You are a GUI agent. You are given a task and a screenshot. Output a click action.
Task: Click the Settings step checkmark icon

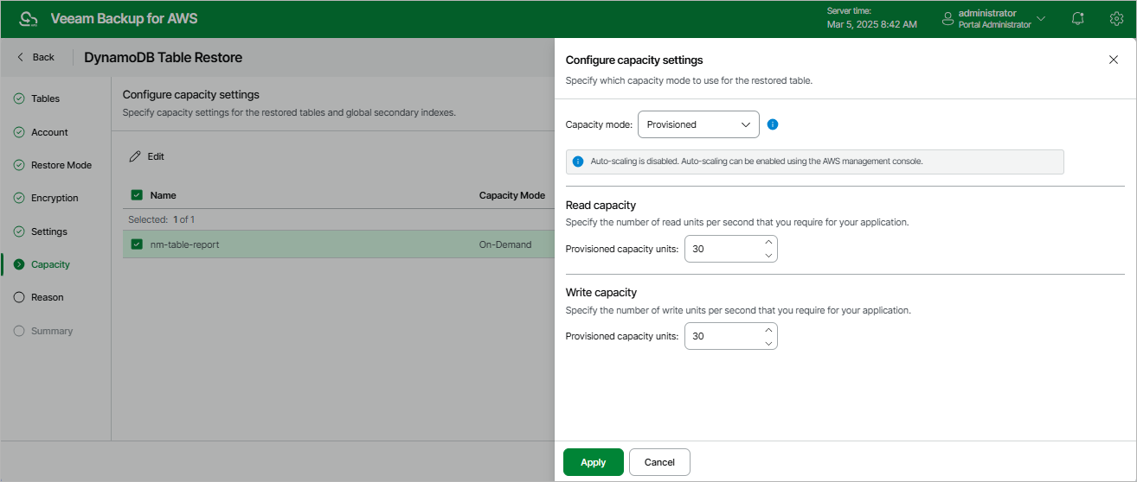pyautogui.click(x=19, y=231)
